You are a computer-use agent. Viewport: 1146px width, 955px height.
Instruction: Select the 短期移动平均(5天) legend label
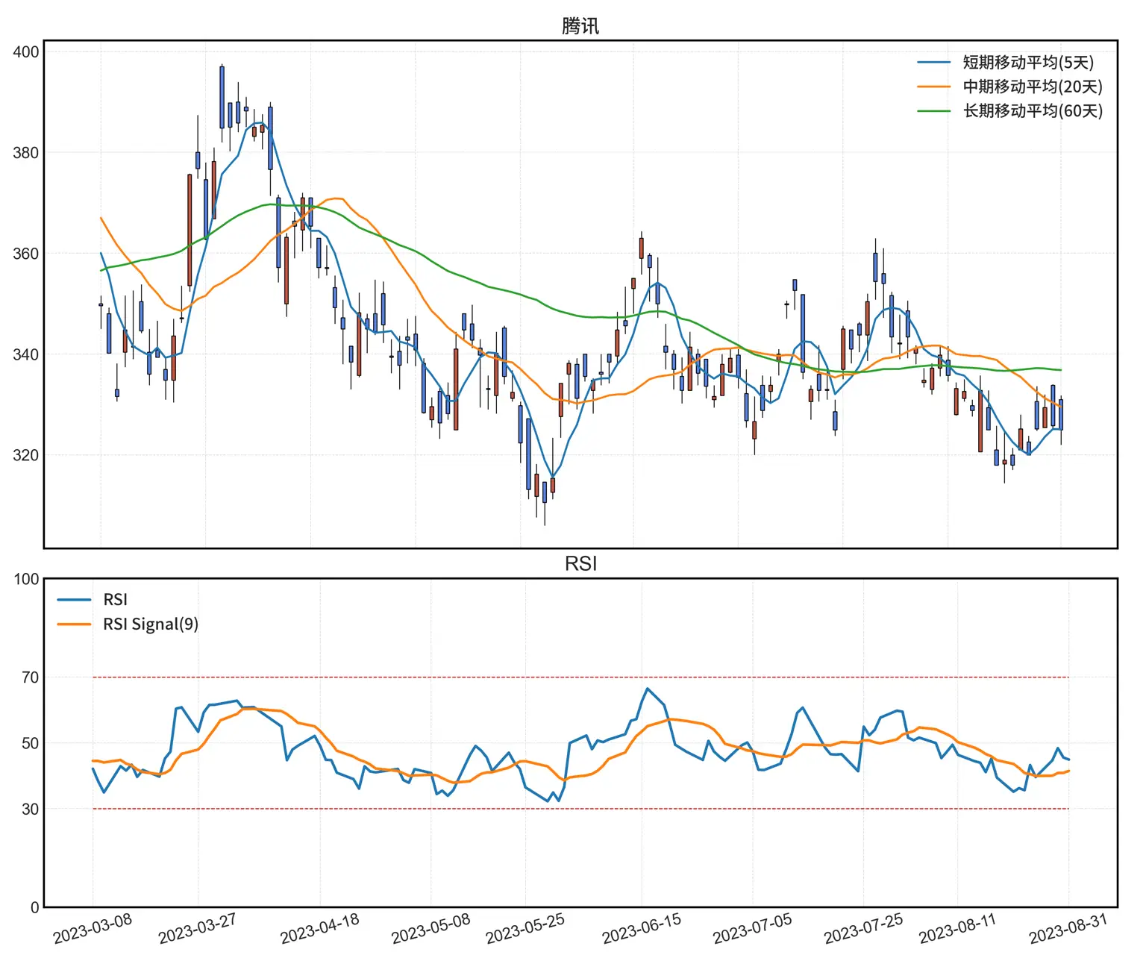(1027, 63)
